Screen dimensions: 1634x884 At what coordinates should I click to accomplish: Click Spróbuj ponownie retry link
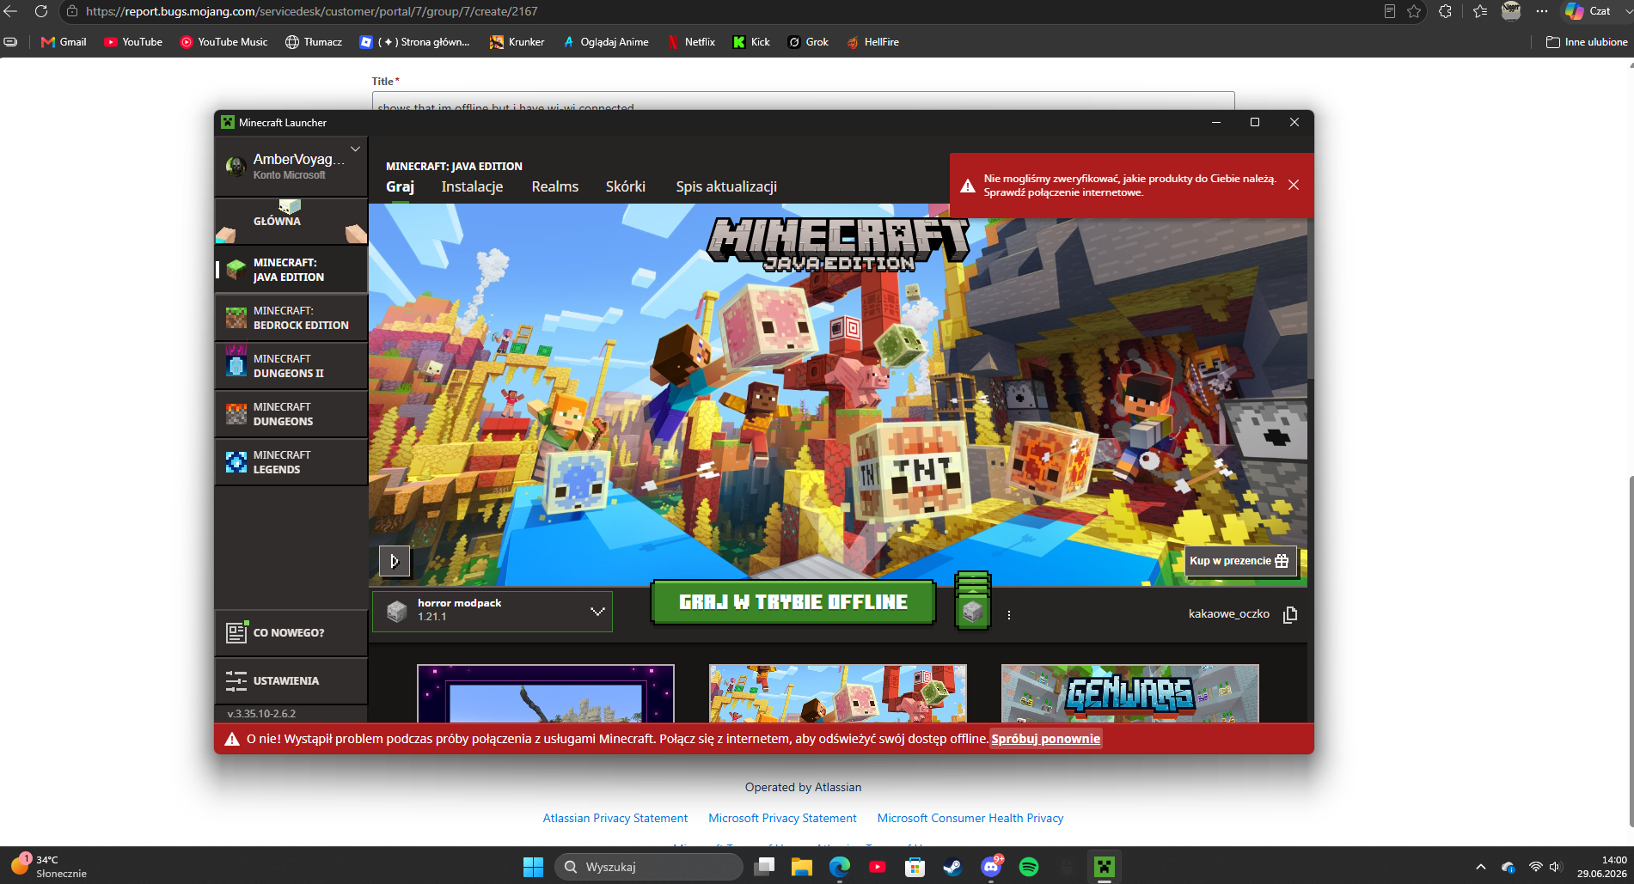pos(1045,739)
